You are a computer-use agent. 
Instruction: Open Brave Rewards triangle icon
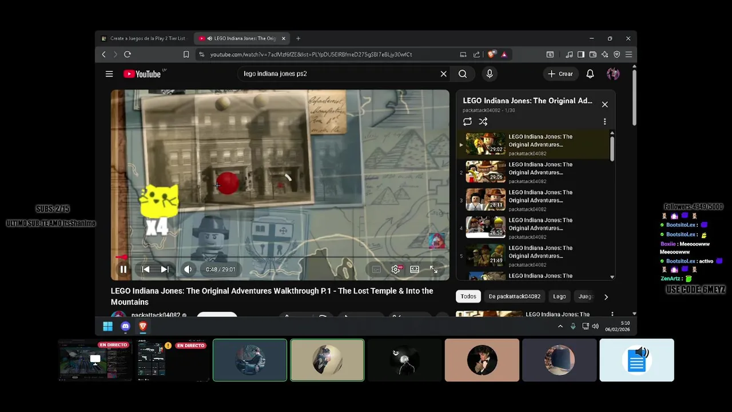pyautogui.click(x=504, y=54)
